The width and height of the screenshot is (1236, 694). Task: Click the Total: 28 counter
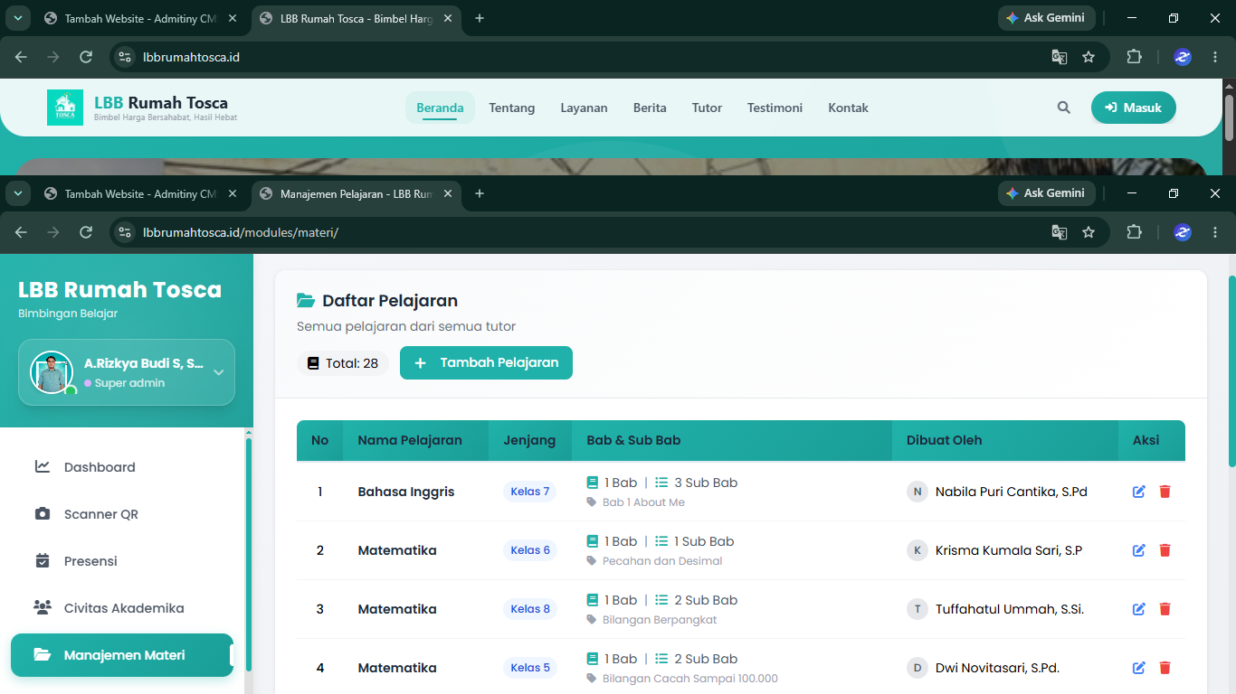point(343,363)
